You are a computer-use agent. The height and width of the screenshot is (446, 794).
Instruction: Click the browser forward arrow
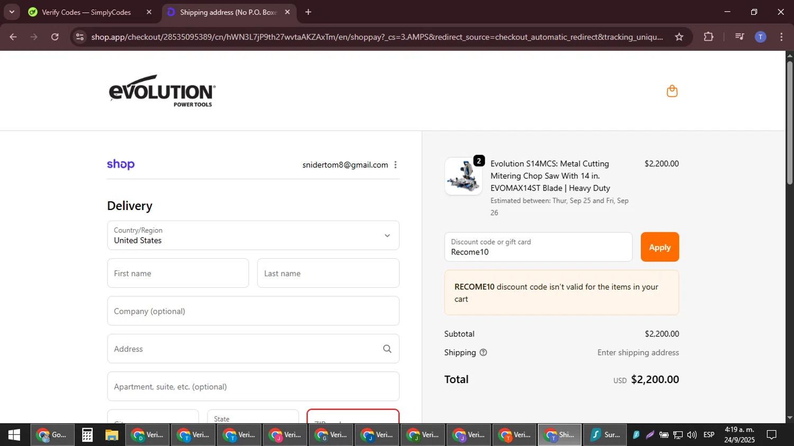coord(34,37)
